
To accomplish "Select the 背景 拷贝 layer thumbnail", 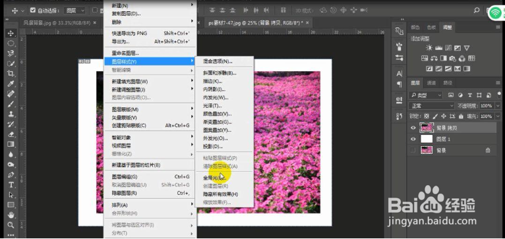I will 427,128.
